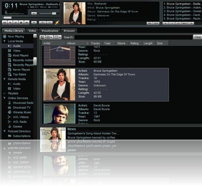The image size is (202, 186).
Task: Sort by the Album column header
Action: (x=77, y=43)
